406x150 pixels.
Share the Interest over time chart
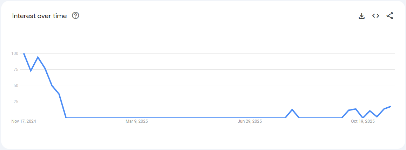390,16
